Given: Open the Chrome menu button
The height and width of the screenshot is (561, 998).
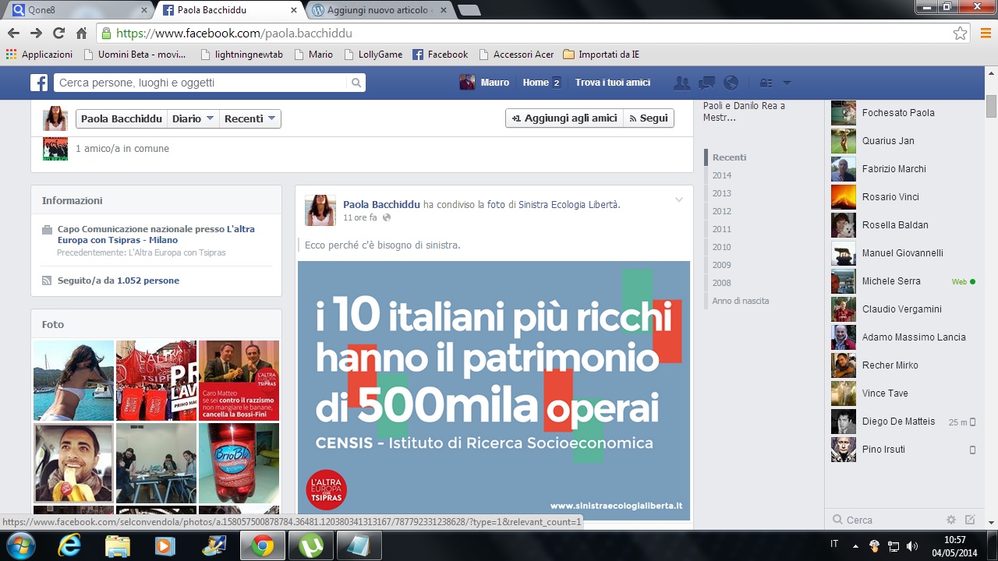Looking at the screenshot, I should (x=985, y=34).
